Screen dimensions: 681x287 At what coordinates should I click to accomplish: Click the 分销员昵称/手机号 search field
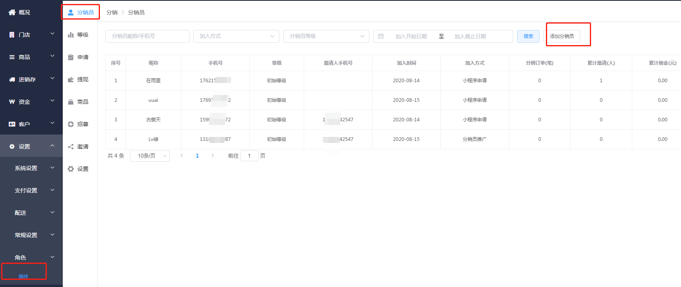[x=147, y=36]
